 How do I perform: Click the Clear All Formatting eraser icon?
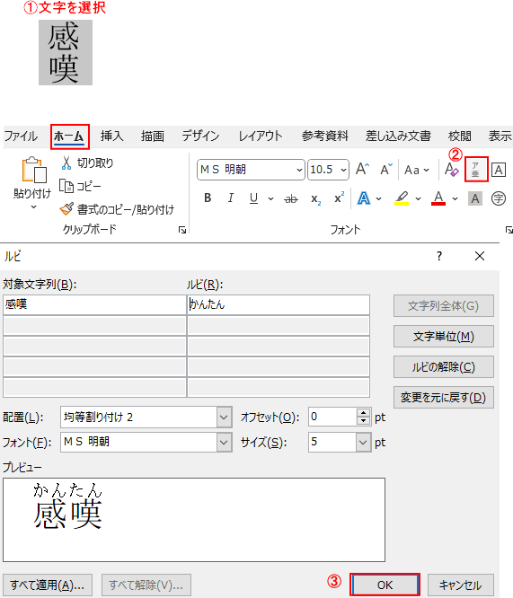452,170
